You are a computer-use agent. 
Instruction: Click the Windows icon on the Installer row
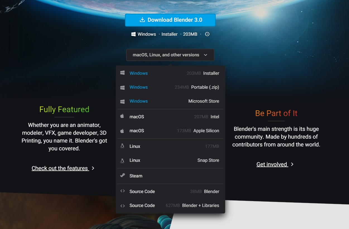pos(122,73)
